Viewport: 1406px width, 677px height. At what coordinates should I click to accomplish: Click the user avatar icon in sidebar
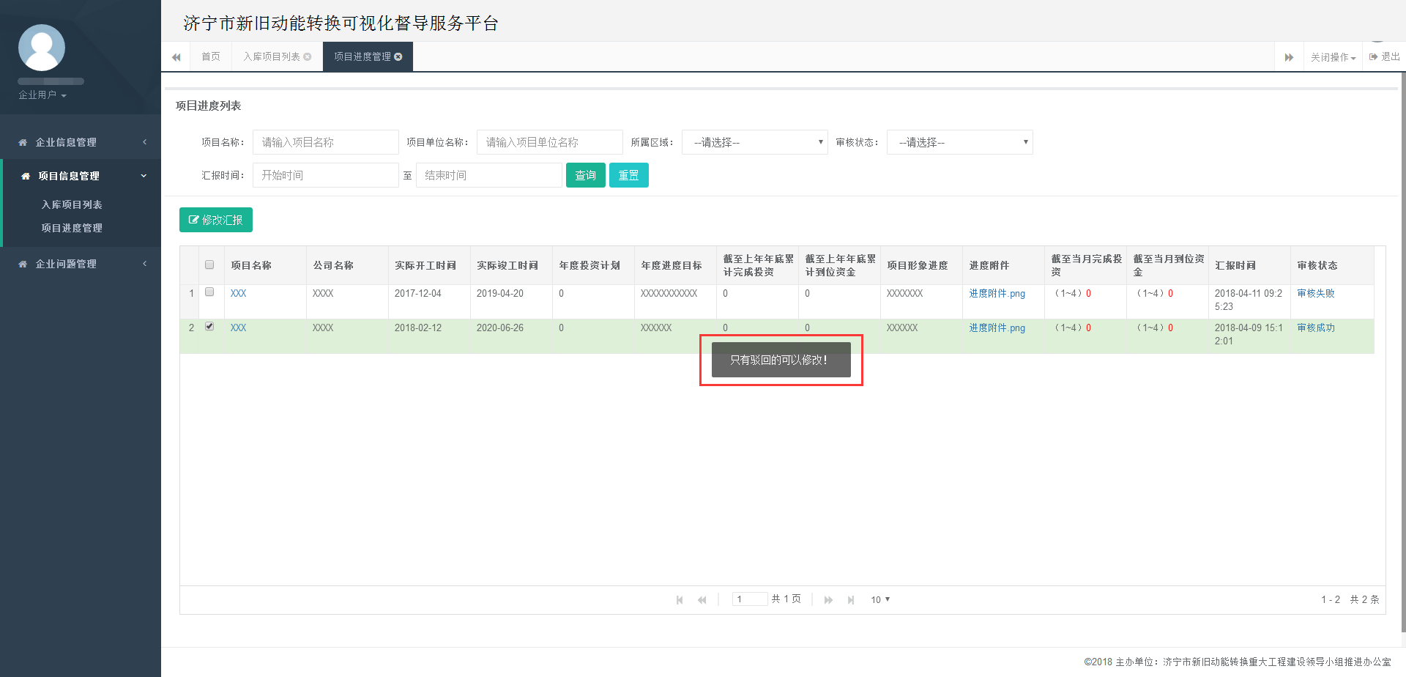coord(41,47)
